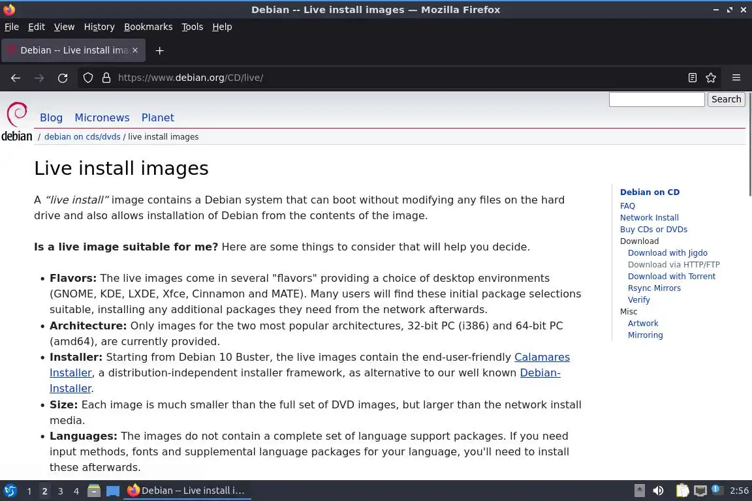Screen dimensions: 752x501
Task: Select workspace 2 in the pager
Action: pos(44,491)
